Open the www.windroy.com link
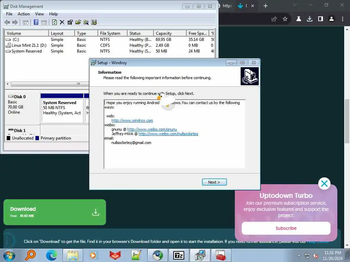This screenshot has height=262, width=350. coord(132,120)
